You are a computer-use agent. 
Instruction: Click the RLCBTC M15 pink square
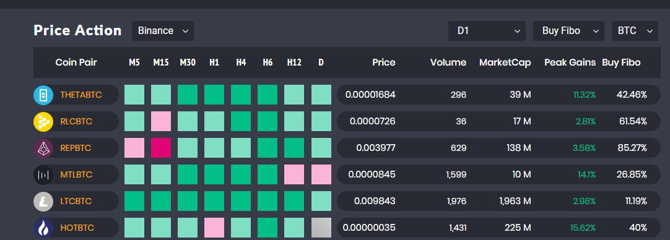161,121
